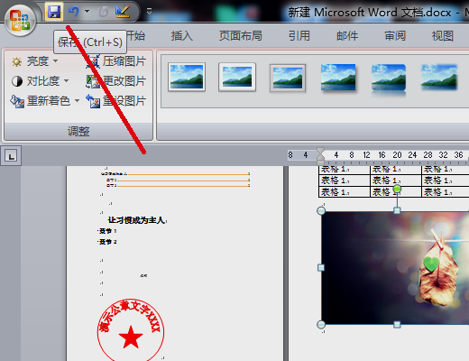This screenshot has width=469, height=361.
Task: Click the recolor paint icon
Action: (x=17, y=101)
